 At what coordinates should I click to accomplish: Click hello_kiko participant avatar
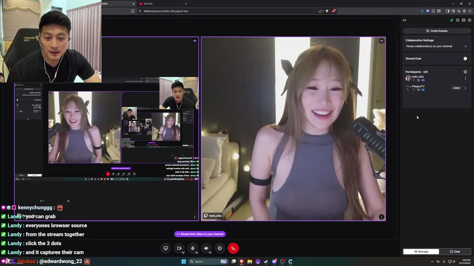click(x=408, y=78)
